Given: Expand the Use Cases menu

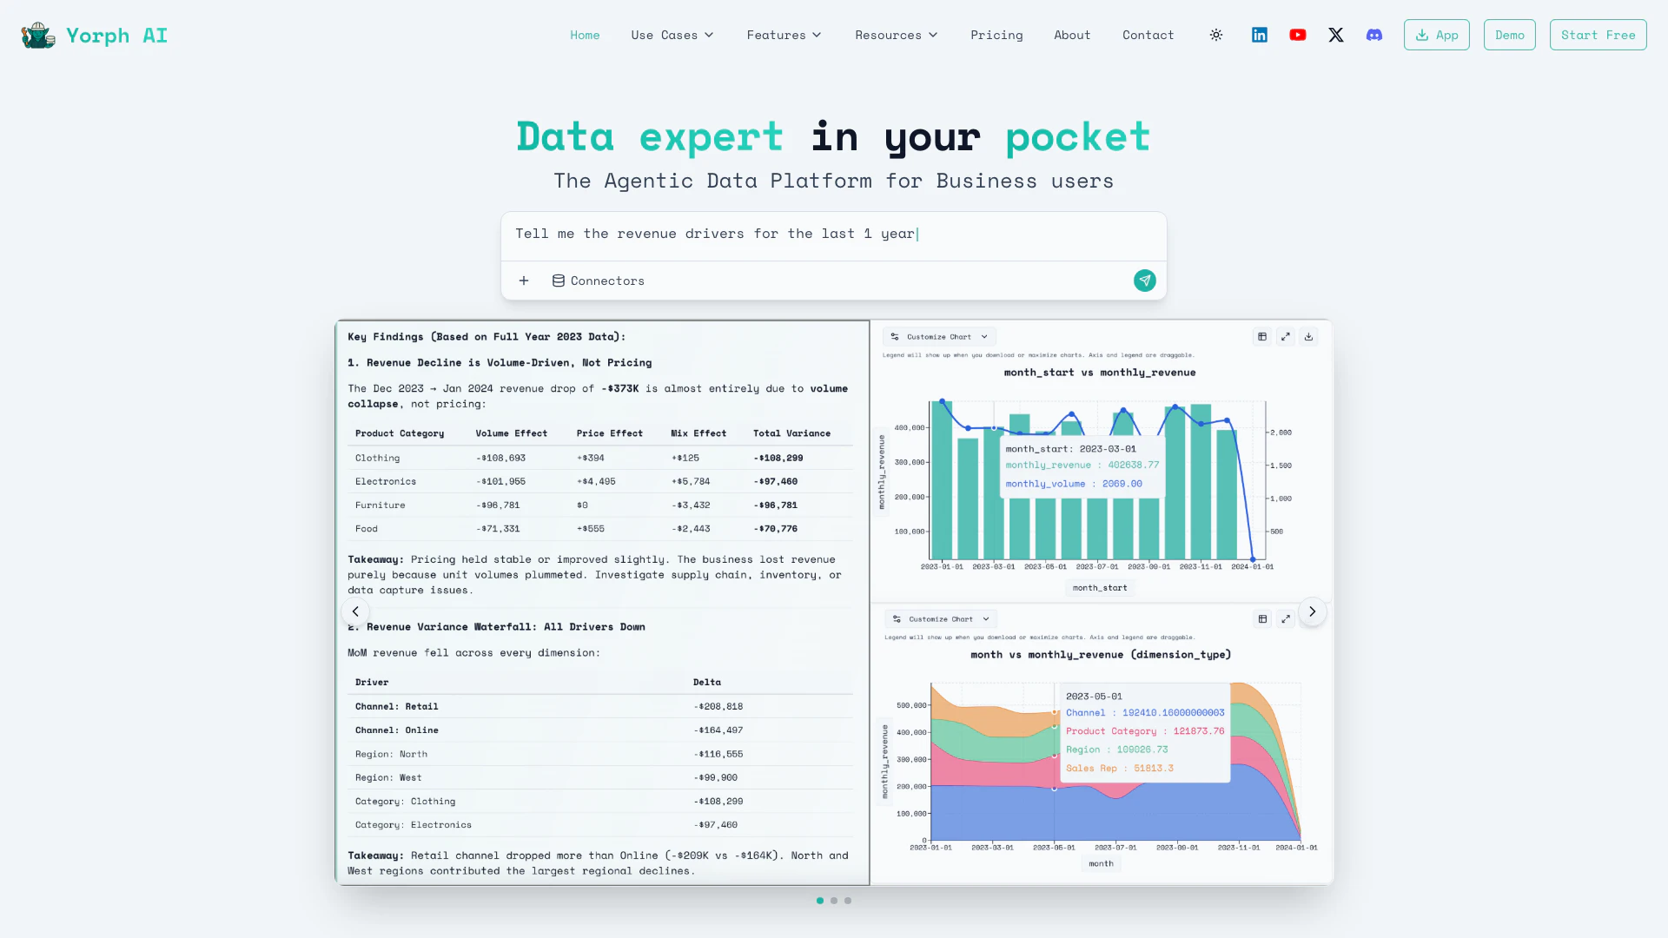Looking at the screenshot, I should click(x=672, y=35).
